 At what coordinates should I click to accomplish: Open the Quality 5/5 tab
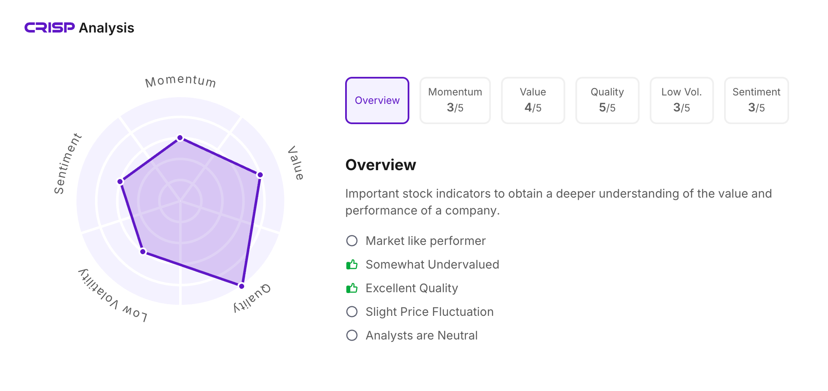coord(607,100)
